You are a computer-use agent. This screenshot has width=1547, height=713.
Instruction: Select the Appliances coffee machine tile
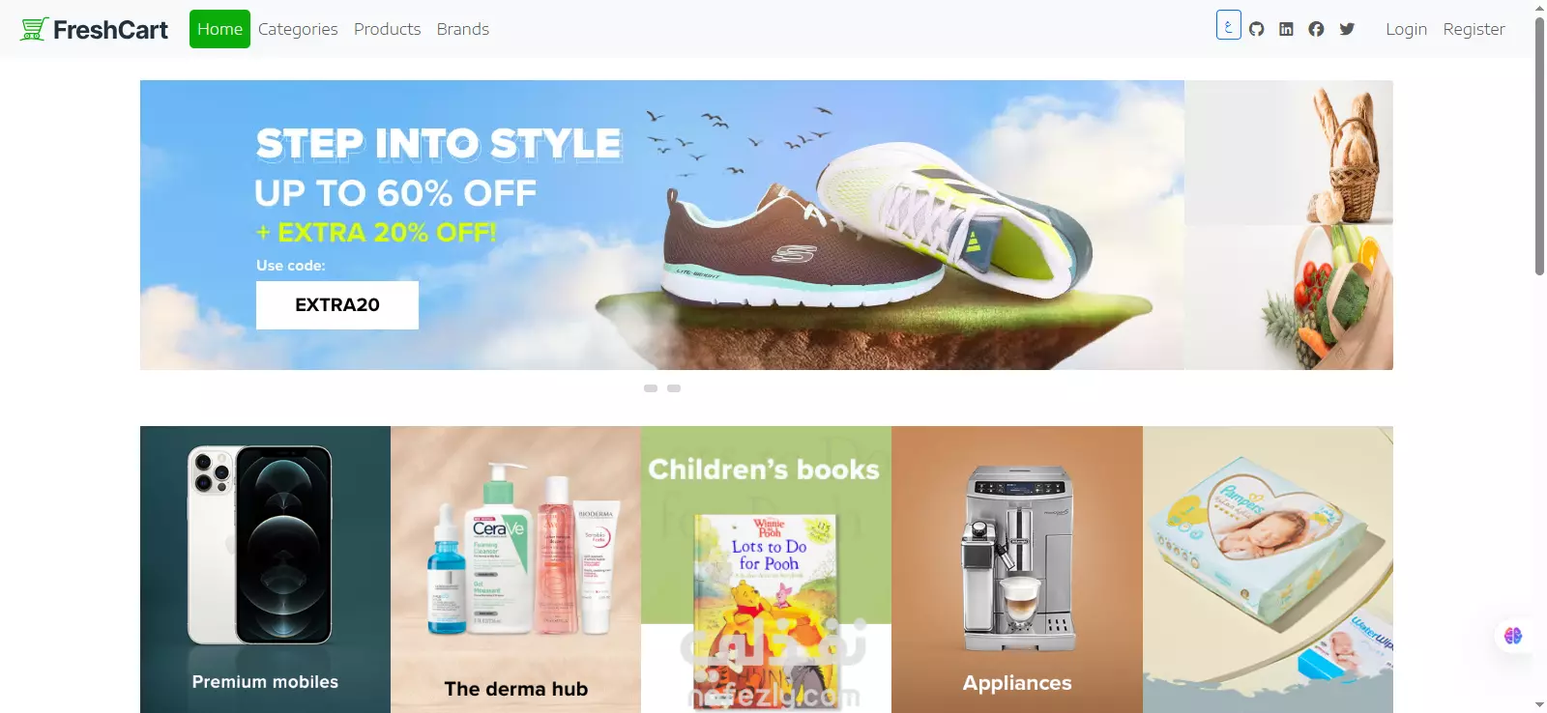coord(1017,569)
